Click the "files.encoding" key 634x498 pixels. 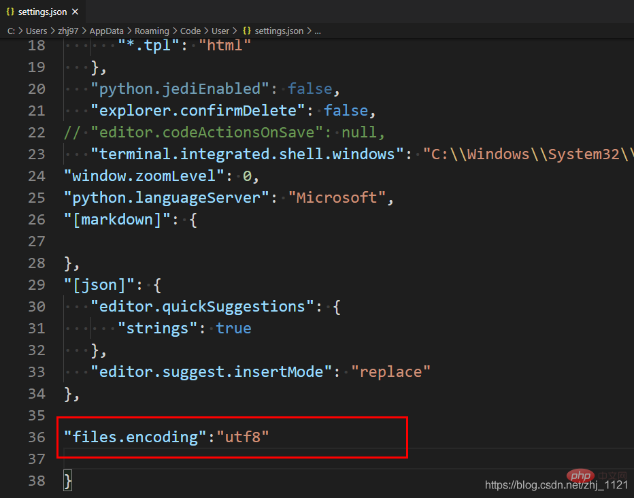(x=135, y=437)
